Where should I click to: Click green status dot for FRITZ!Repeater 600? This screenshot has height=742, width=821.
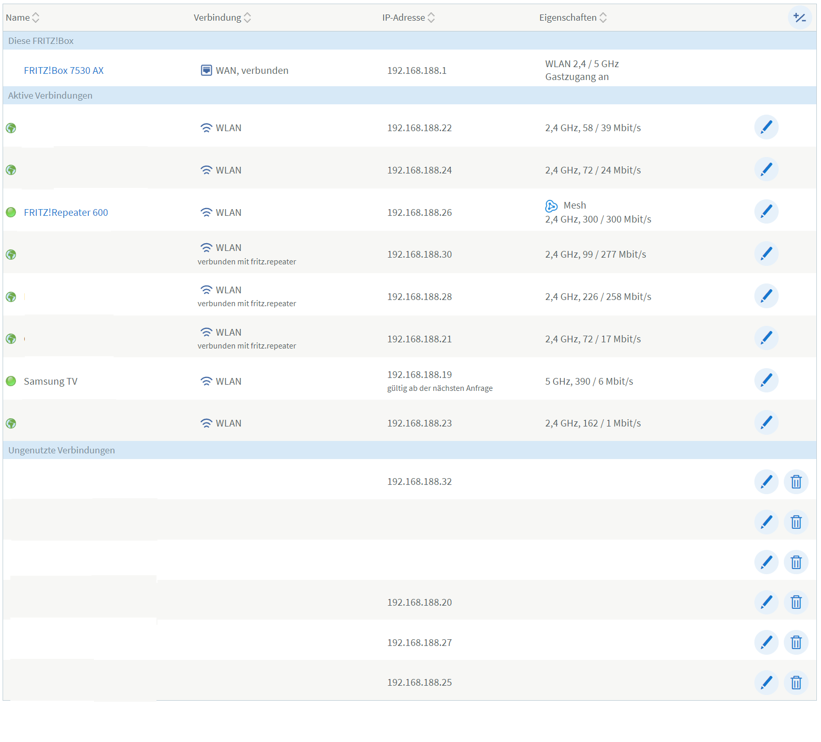[11, 212]
